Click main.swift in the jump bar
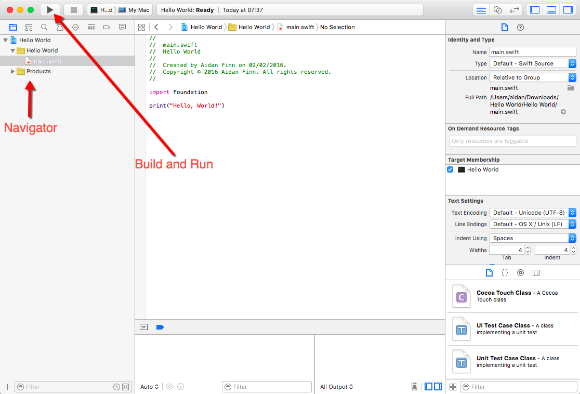Image resolution: width=580 pixels, height=394 pixels. click(296, 27)
